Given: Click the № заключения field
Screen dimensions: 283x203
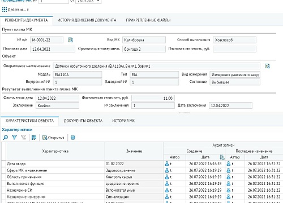Looking at the screenshot, I should point(153,105).
